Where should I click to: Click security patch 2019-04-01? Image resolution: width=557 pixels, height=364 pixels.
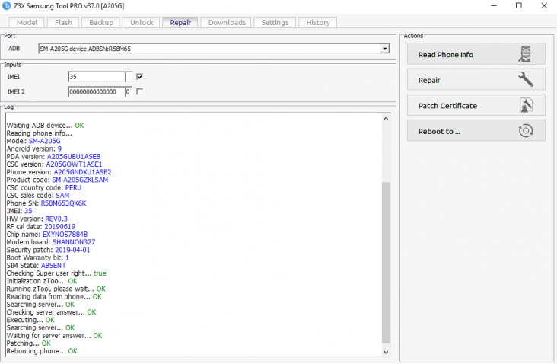(72, 250)
